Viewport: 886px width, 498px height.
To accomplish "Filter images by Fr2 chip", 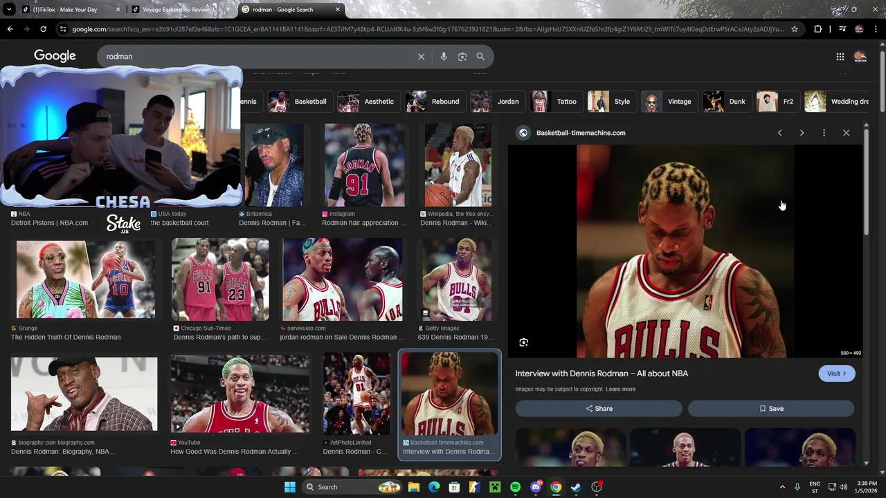I will 777,102.
